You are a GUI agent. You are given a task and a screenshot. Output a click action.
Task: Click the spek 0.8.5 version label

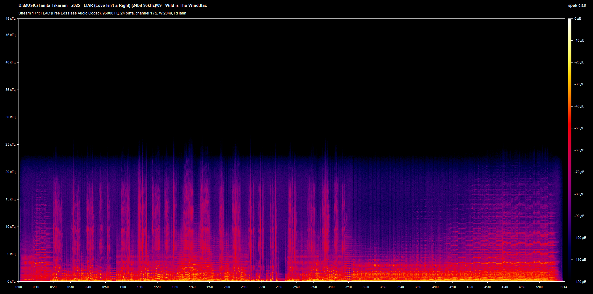tap(577, 6)
